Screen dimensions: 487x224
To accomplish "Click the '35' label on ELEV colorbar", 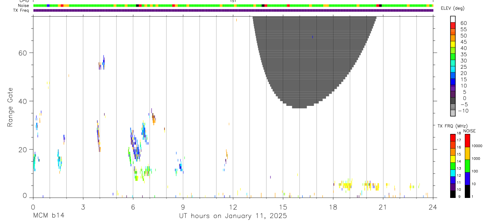I will pyautogui.click(x=463, y=54).
